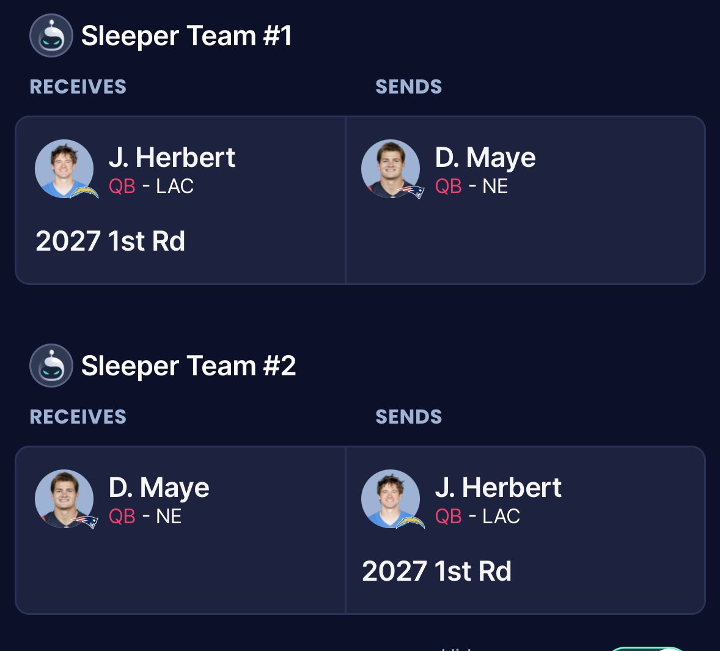The height and width of the screenshot is (651, 720).
Task: Select D. Maye name under Team #2 receives
Action: click(159, 488)
